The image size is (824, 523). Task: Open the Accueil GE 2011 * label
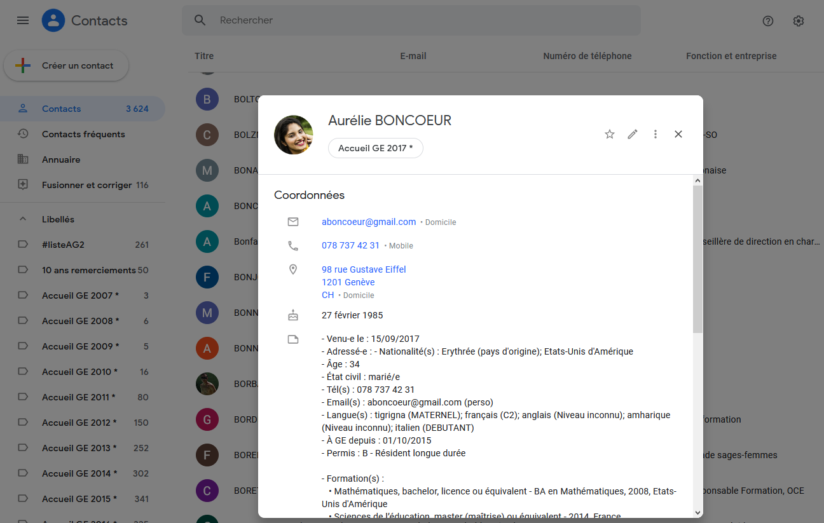pos(83,397)
